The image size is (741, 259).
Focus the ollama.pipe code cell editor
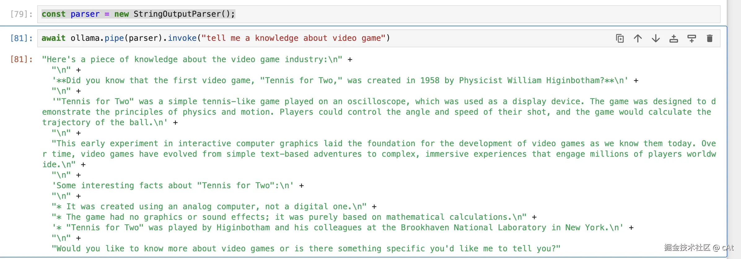(x=496, y=38)
